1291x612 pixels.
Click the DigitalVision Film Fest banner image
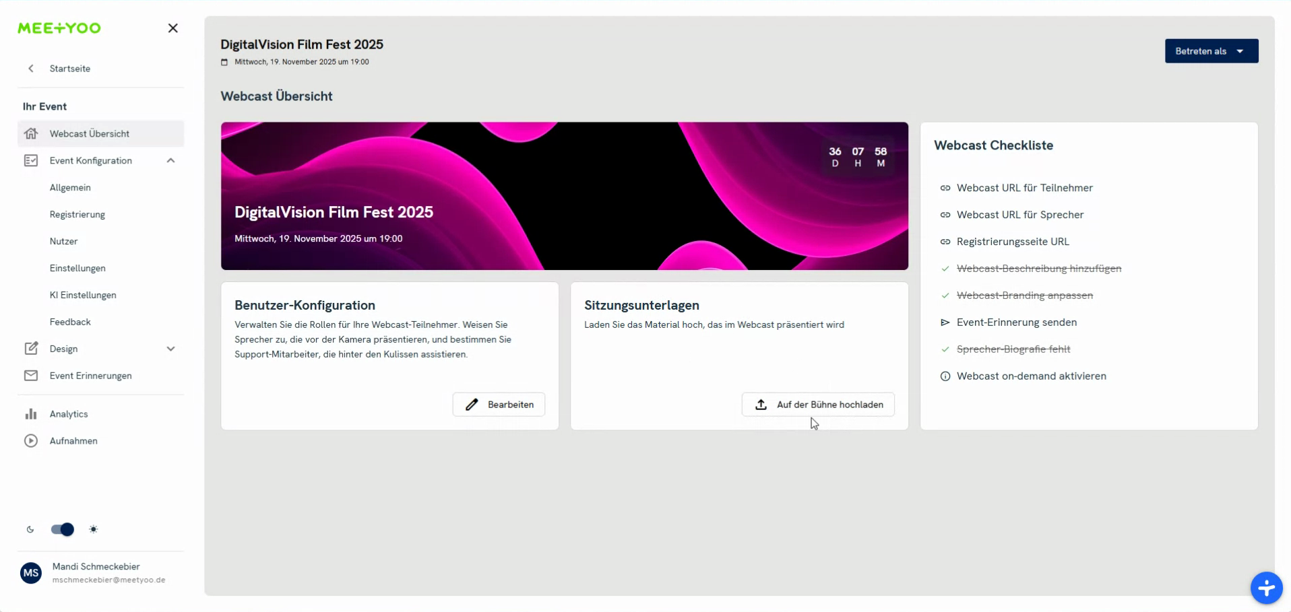564,195
